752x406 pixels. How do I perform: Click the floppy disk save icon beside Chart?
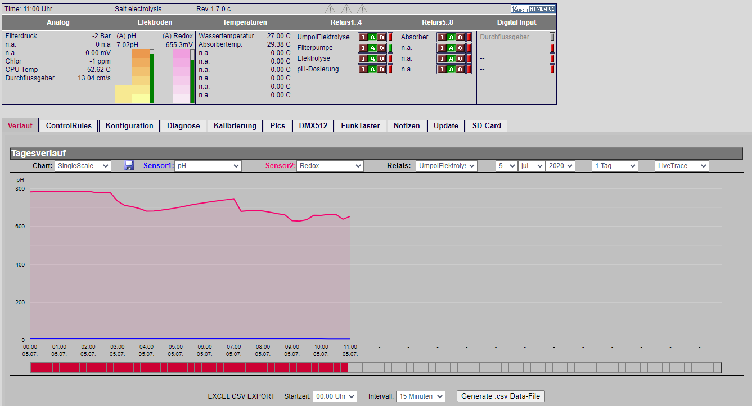pyautogui.click(x=129, y=166)
